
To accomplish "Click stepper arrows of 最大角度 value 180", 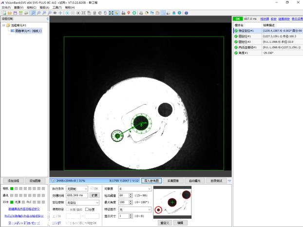I will click(x=131, y=203).
